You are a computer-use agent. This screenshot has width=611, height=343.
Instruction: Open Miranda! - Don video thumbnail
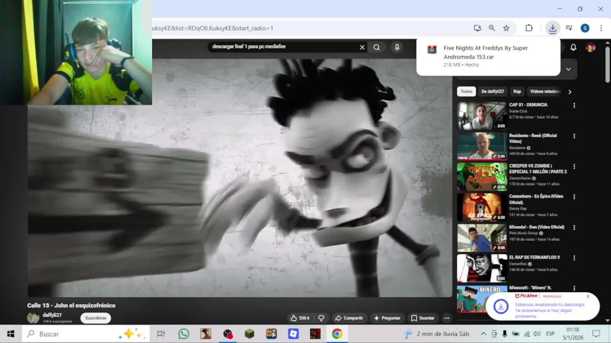click(482, 238)
